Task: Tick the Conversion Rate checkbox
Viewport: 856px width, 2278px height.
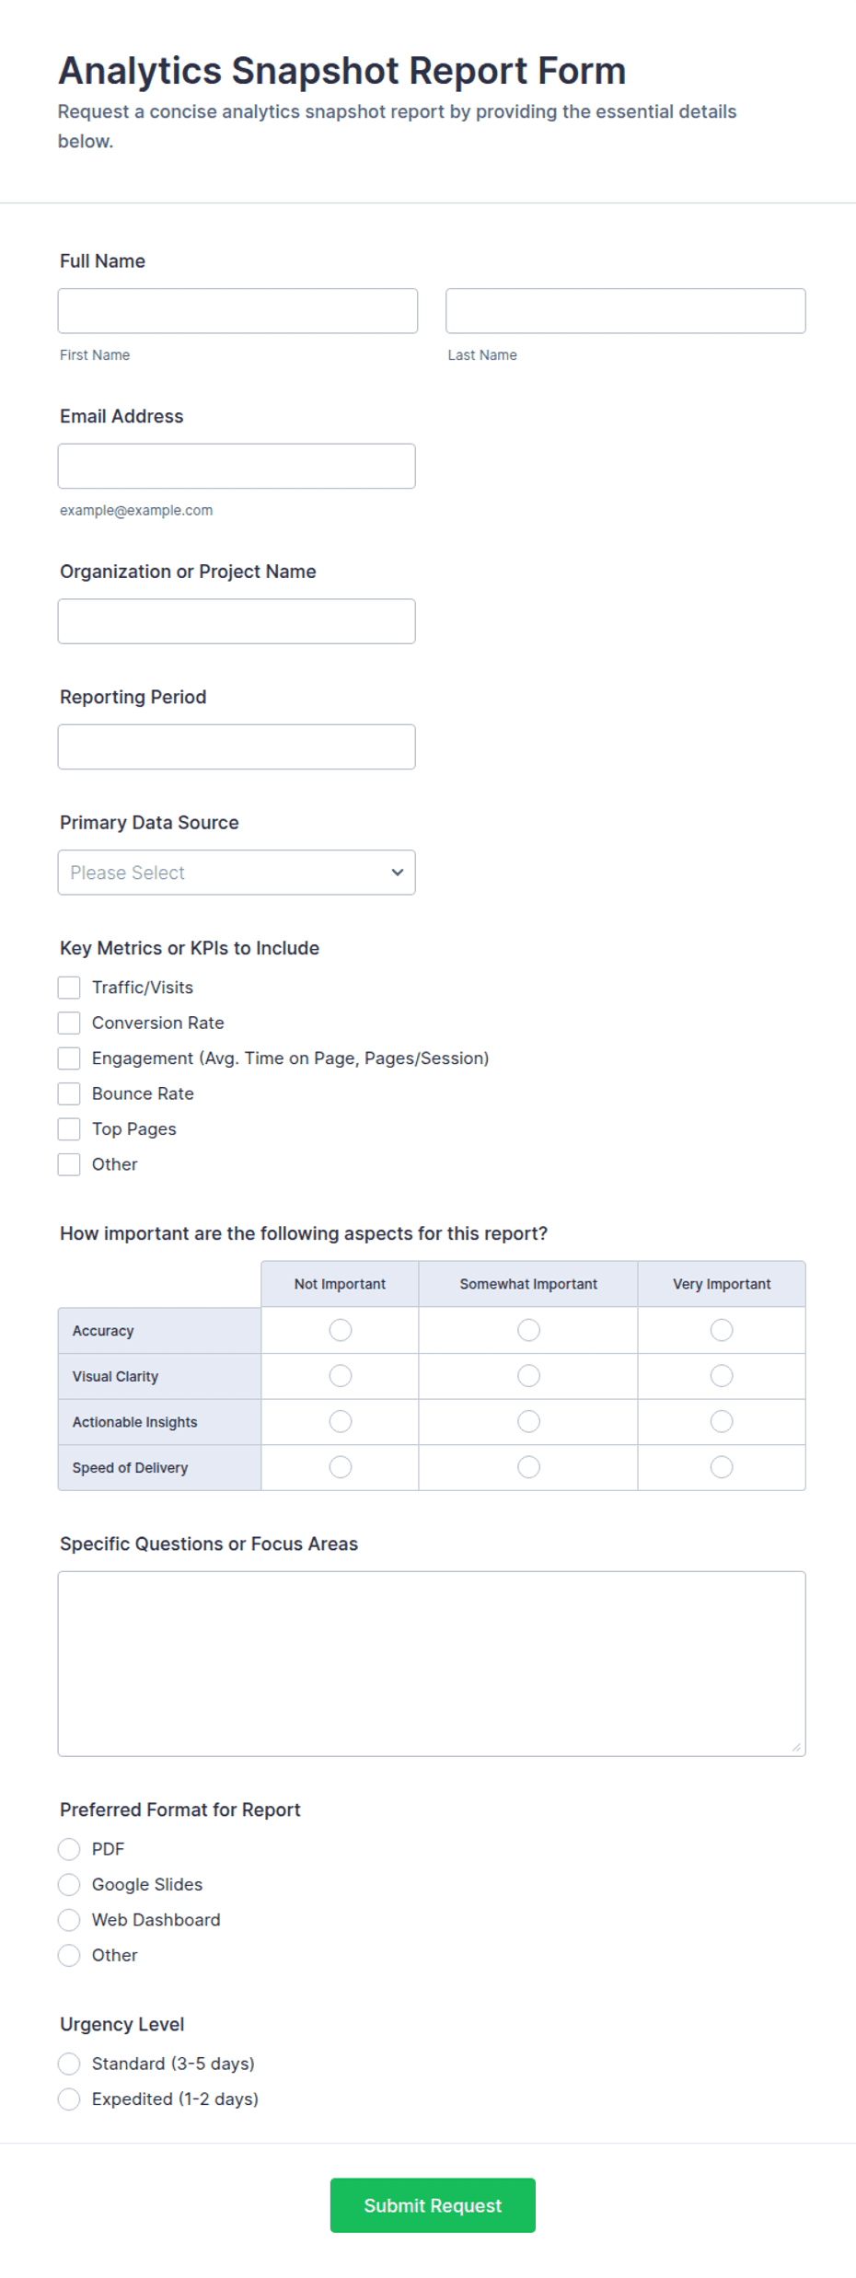Action: 69,1023
